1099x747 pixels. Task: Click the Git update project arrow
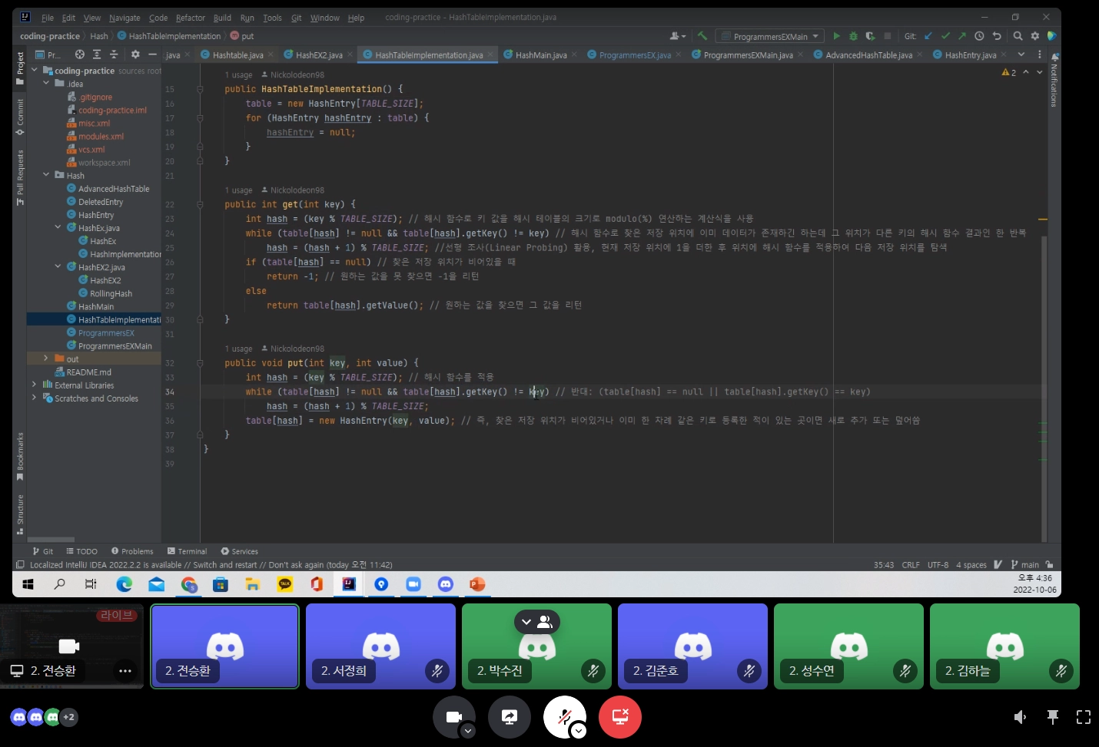(x=928, y=36)
